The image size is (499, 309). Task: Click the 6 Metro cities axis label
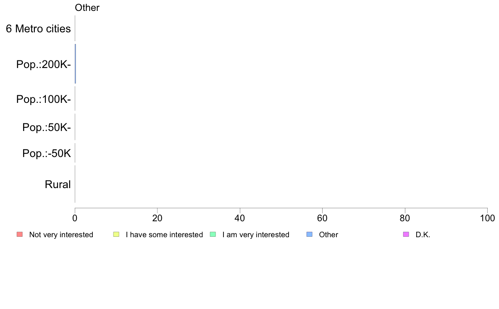(x=38, y=29)
